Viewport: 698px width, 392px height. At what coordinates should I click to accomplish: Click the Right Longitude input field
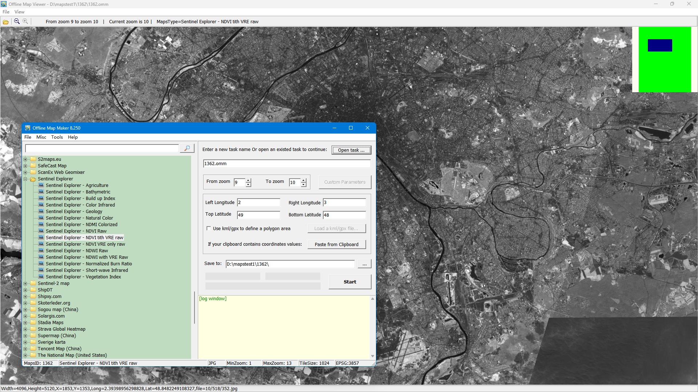click(x=344, y=203)
